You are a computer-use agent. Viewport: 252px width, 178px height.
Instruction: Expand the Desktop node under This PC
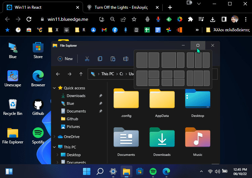(x=57, y=155)
